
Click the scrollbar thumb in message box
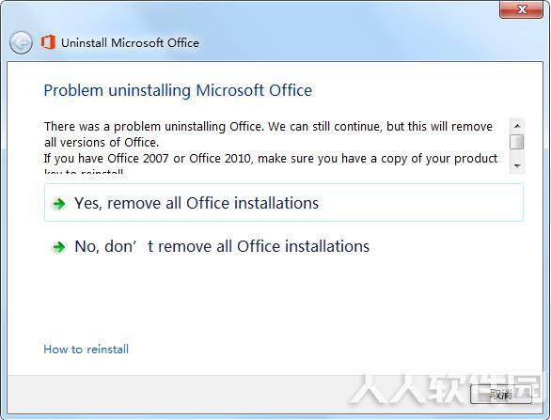[517, 142]
